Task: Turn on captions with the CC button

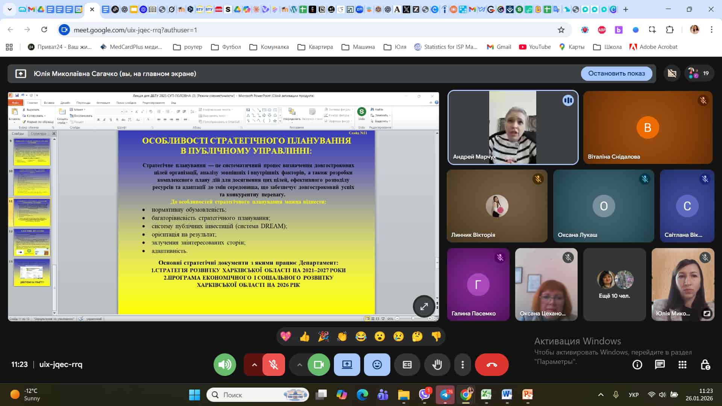Action: point(407,365)
